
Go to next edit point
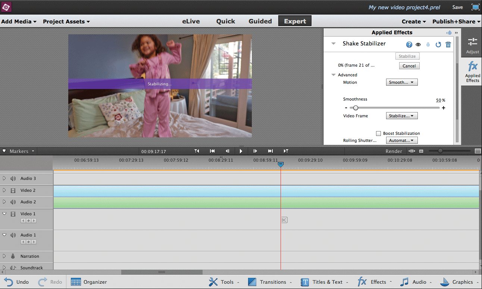point(270,151)
